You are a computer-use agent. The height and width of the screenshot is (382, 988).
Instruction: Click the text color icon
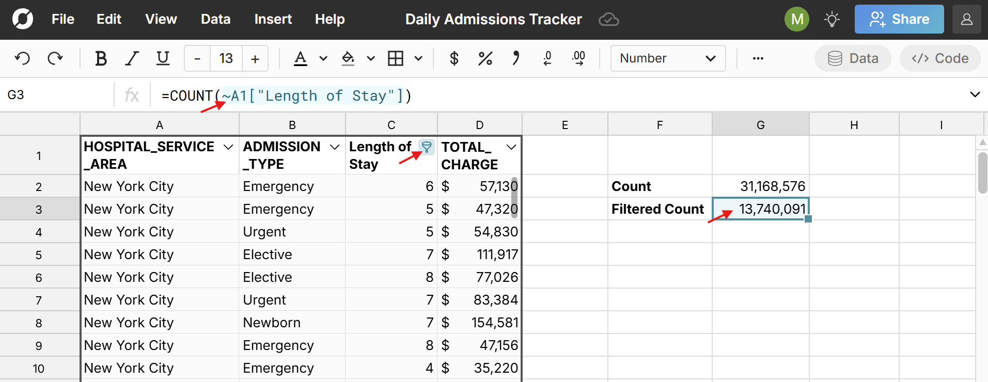[x=301, y=58]
